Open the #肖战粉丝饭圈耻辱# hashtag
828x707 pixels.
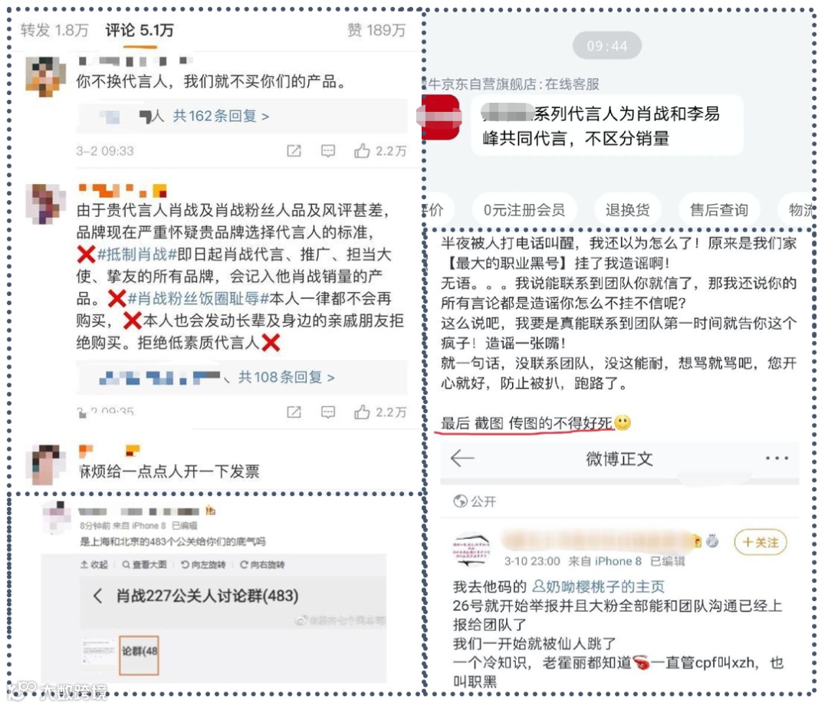199,298
